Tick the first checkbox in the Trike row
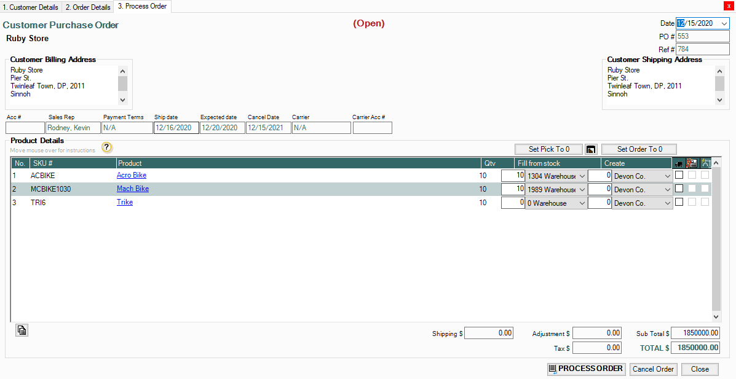Screen dimensions: 736x379 pyautogui.click(x=679, y=202)
